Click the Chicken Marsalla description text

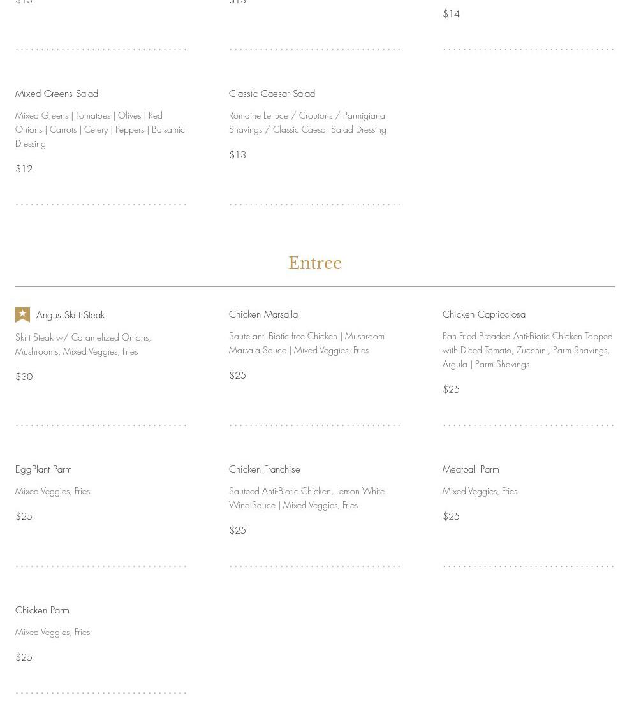pos(306,343)
